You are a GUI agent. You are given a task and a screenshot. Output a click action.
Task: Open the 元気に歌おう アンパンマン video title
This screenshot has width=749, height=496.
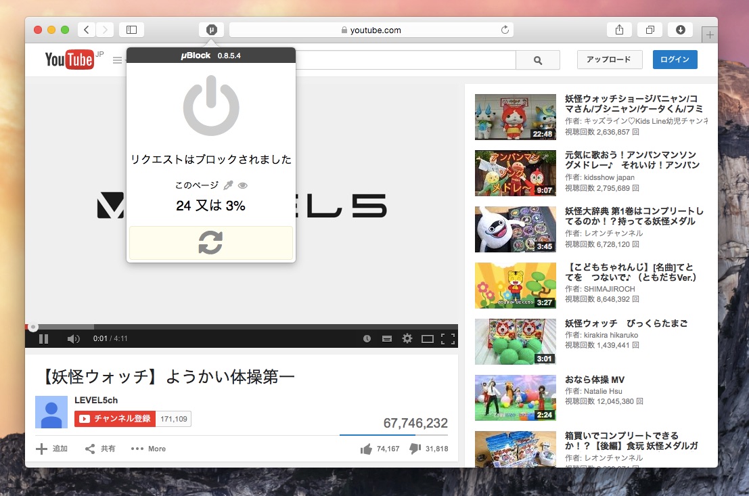(632, 160)
